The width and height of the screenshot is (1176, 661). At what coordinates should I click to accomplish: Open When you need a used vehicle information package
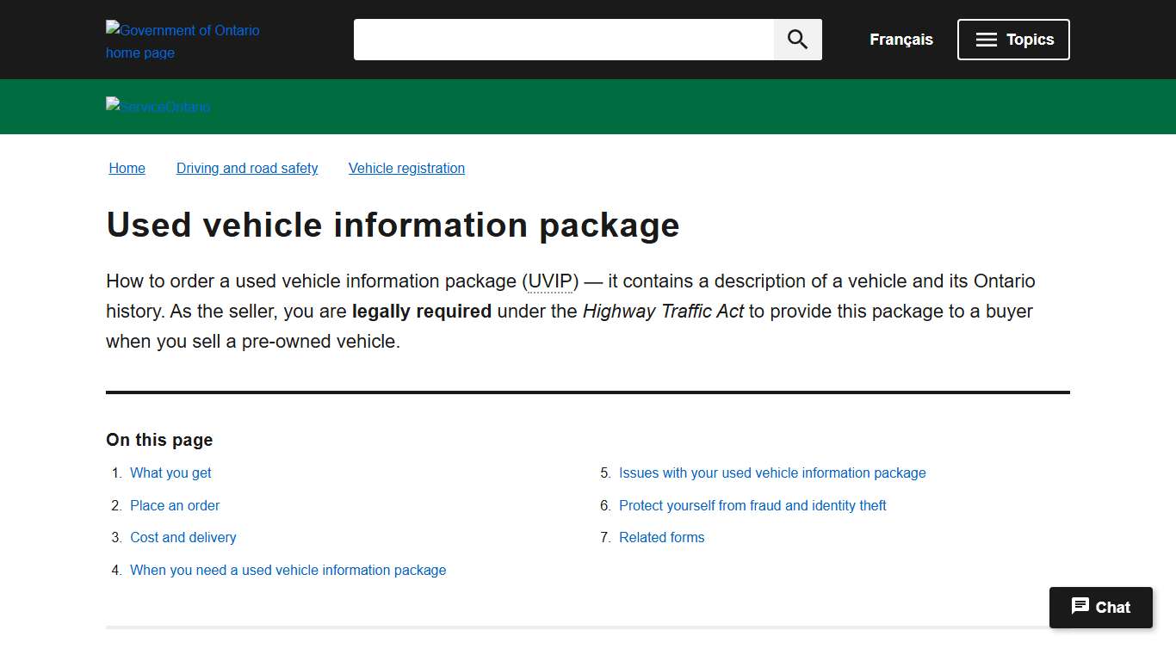[288, 570]
